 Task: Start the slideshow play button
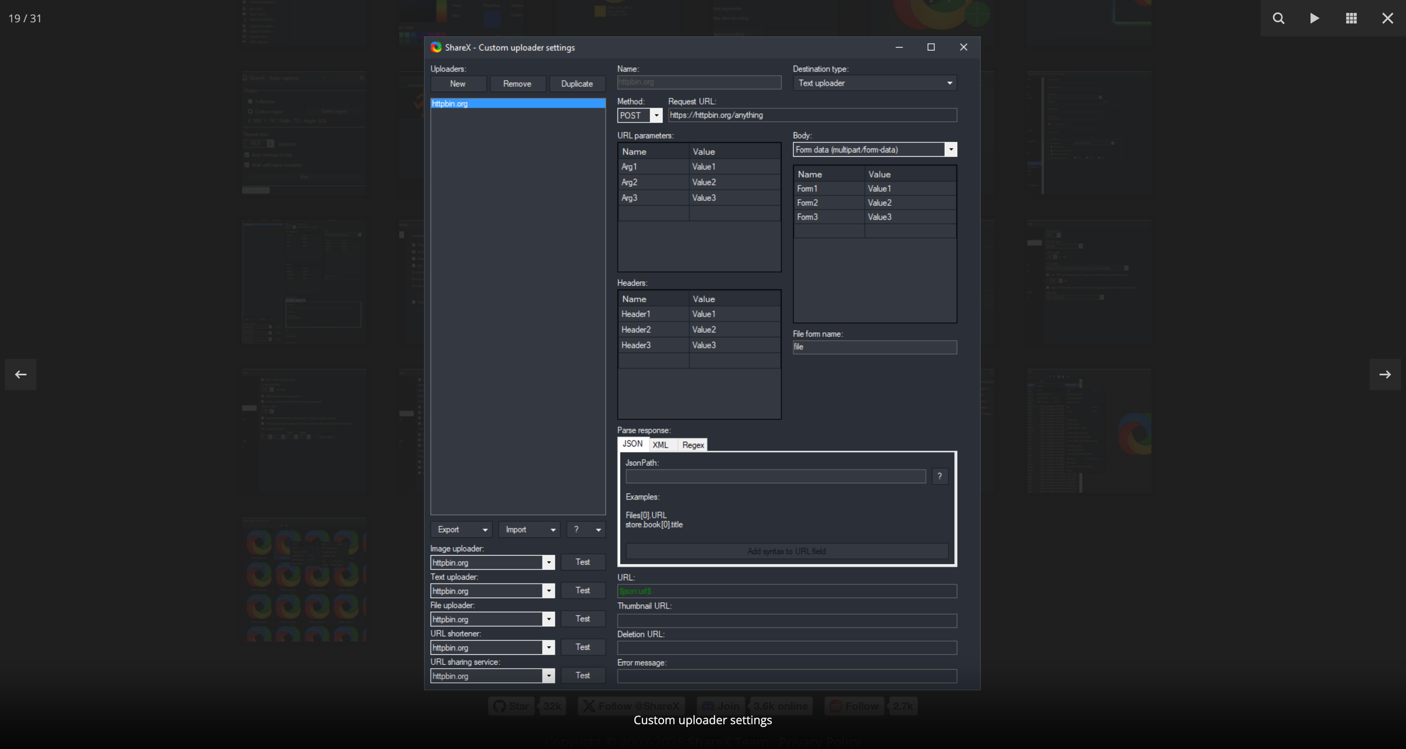point(1314,19)
